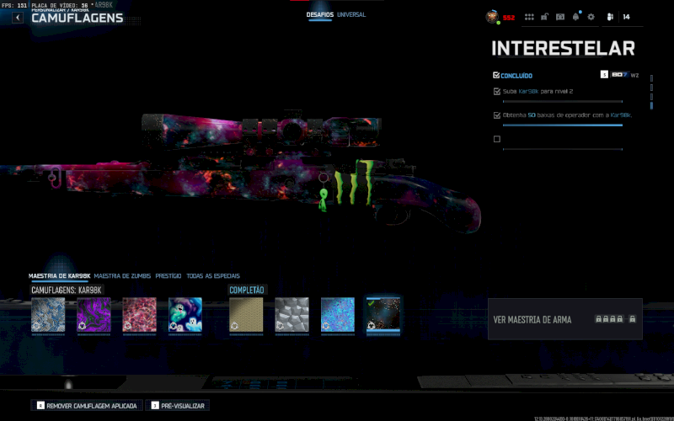Open the settings gear icon
Screen dimensions: 674x421
pyautogui.click(x=591, y=17)
